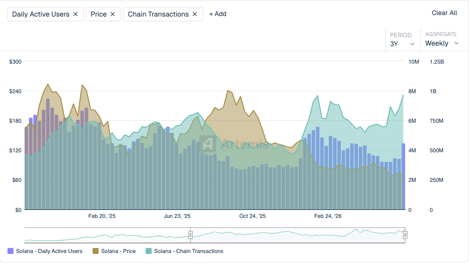Click the + Add metric button
The width and height of the screenshot is (469, 263).
(x=218, y=14)
